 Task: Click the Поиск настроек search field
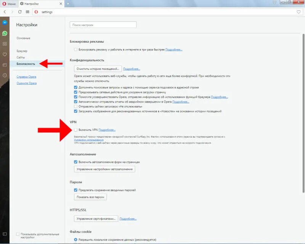(103, 25)
